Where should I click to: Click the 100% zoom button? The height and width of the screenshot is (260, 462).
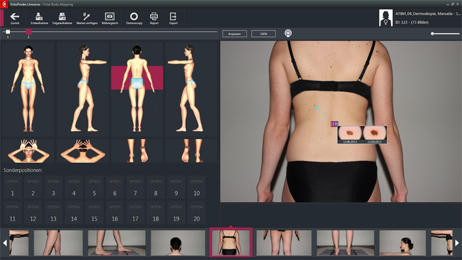click(263, 34)
